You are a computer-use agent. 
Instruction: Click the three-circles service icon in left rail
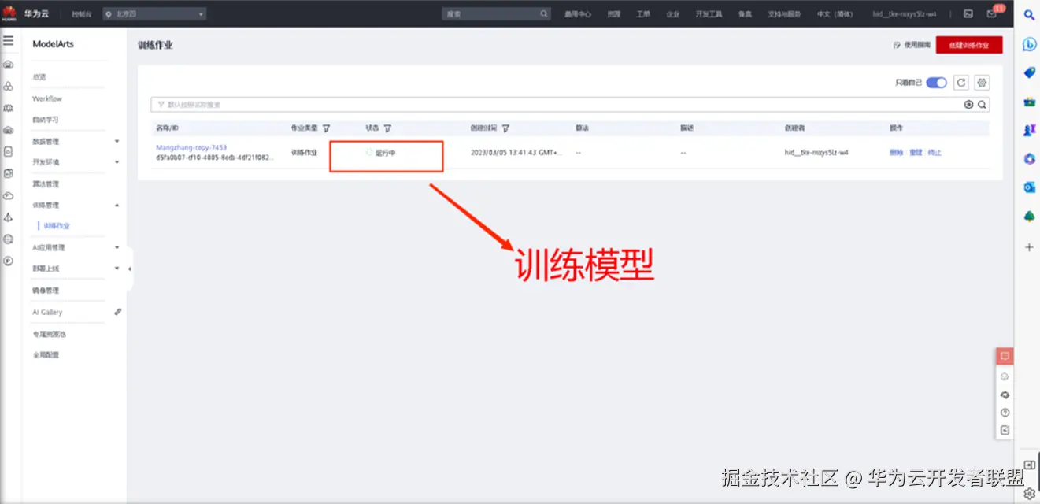9,85
